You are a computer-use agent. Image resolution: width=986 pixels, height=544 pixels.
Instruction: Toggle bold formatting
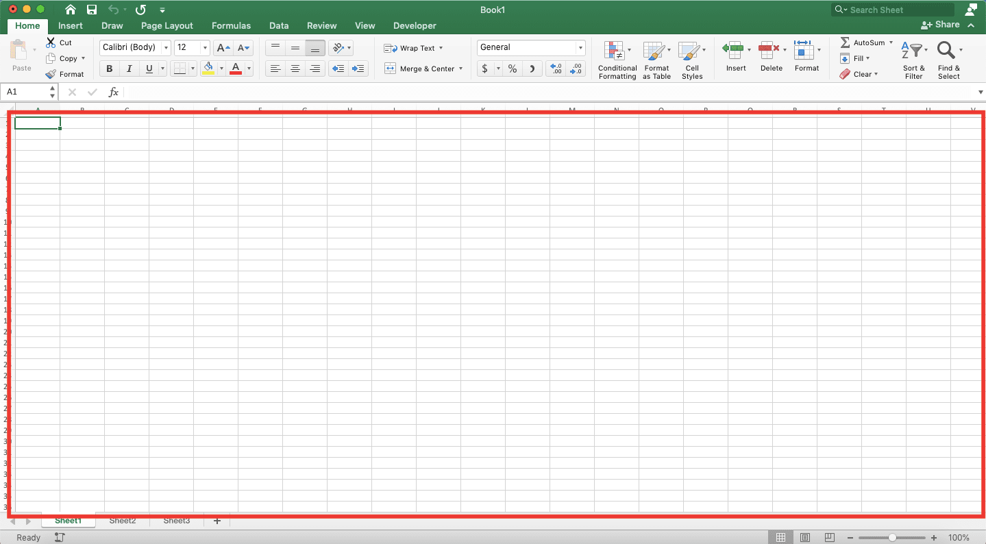click(109, 69)
